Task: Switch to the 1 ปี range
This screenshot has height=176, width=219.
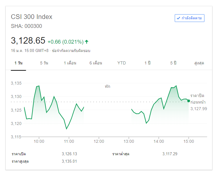Action: coord(148,63)
